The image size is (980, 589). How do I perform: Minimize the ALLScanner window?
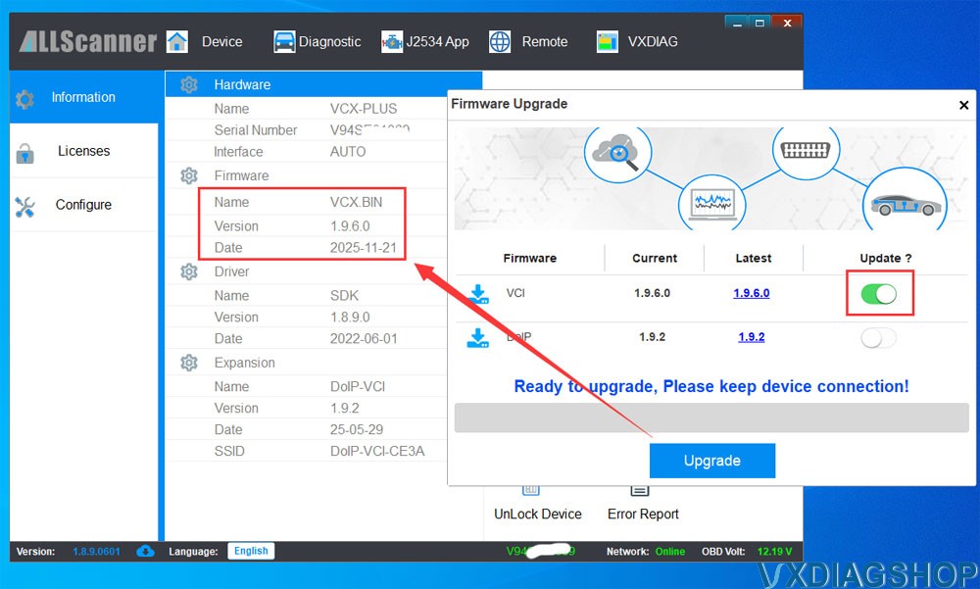pos(738,24)
